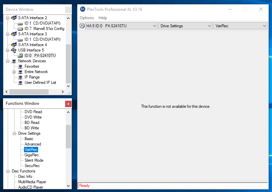Image resolution: width=272 pixels, height=192 pixels.
Task: Select DVD Read function
Action: pyautogui.click(x=33, y=112)
